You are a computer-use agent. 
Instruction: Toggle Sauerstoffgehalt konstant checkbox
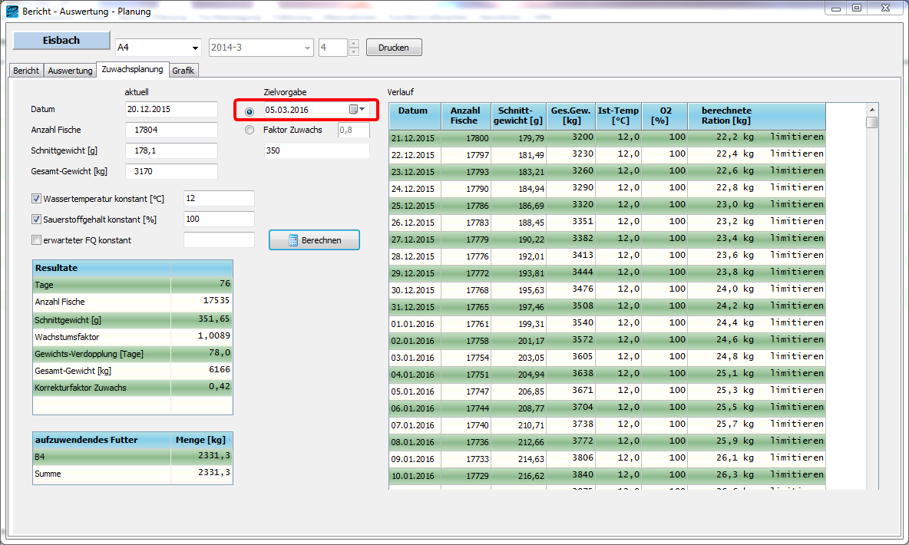coord(37,220)
